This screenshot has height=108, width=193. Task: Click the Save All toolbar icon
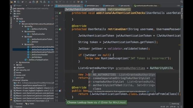point(15,2)
